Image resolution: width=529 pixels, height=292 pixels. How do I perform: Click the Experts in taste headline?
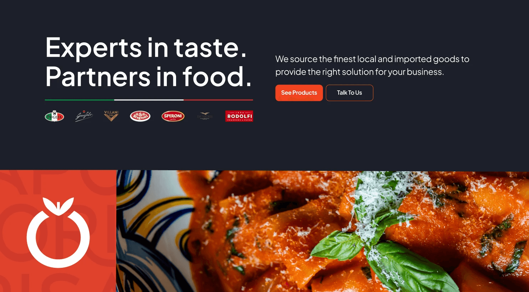point(146,48)
